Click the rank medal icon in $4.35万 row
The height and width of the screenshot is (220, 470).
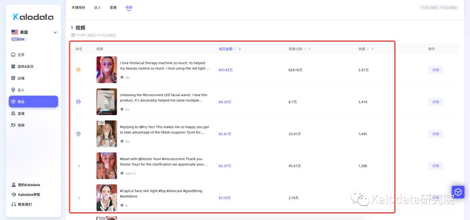pyautogui.click(x=78, y=102)
